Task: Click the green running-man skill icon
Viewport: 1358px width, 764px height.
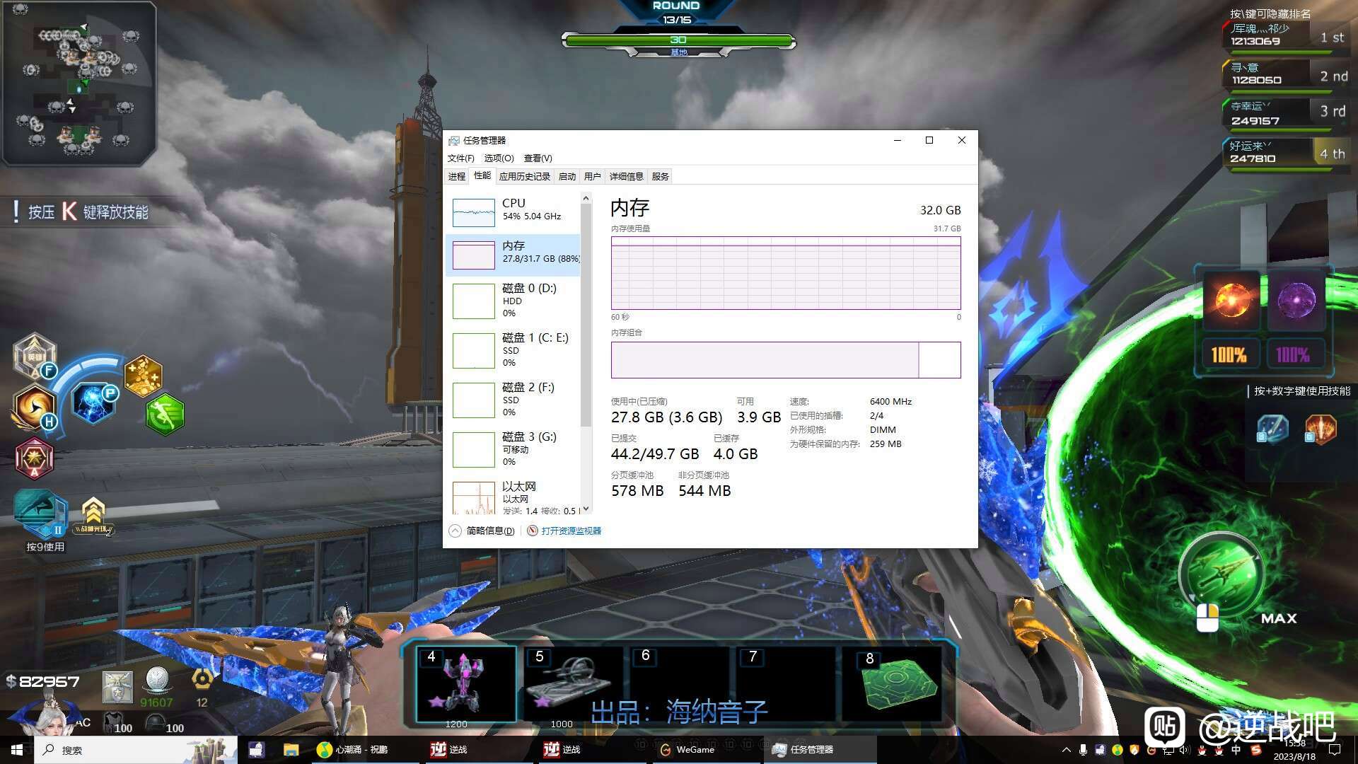Action: [165, 414]
